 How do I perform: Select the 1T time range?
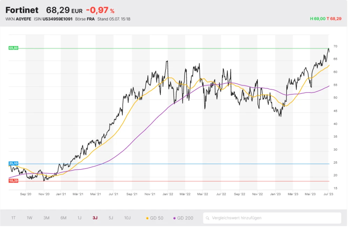click(13, 218)
